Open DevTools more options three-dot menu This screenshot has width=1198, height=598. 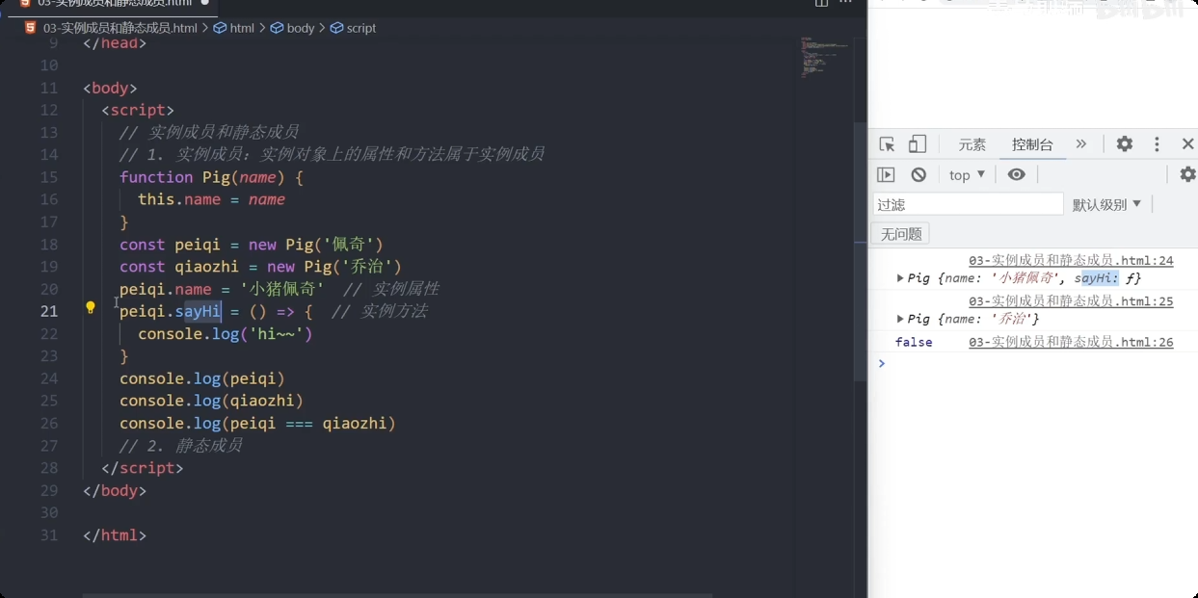pos(1158,144)
